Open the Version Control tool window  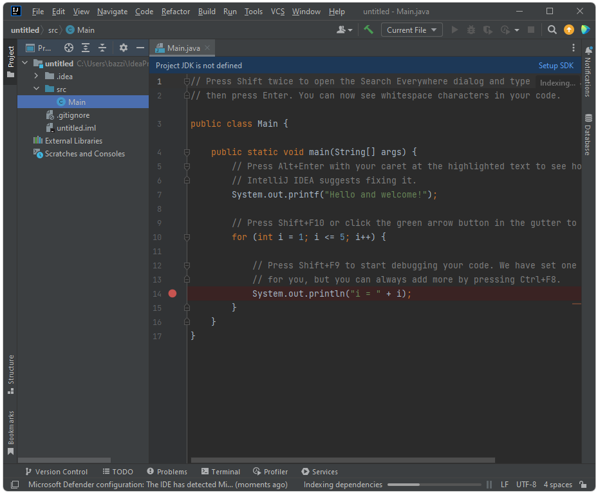click(x=57, y=472)
